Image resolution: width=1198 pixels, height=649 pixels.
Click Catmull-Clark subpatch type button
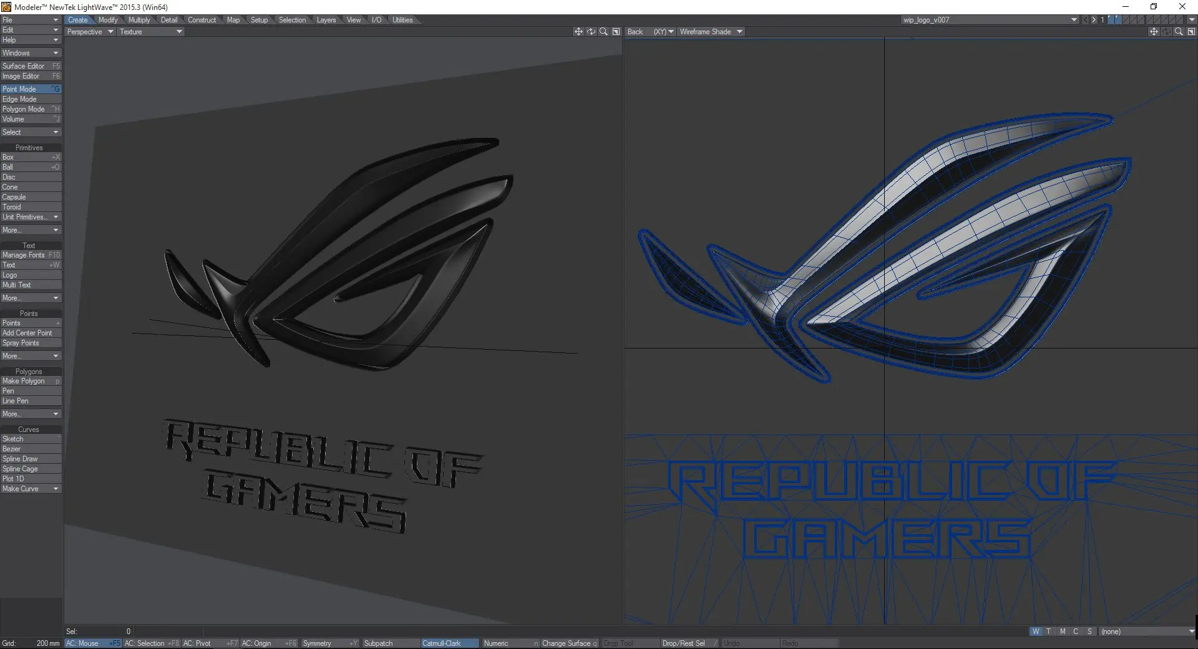(x=450, y=643)
